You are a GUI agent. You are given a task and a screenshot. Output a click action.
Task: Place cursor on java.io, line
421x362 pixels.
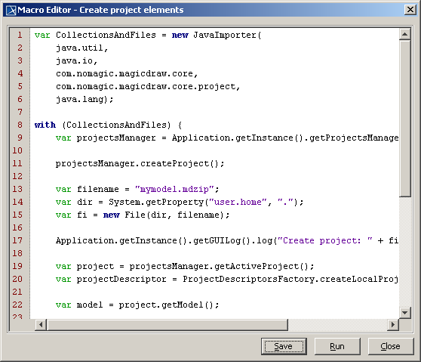point(76,60)
